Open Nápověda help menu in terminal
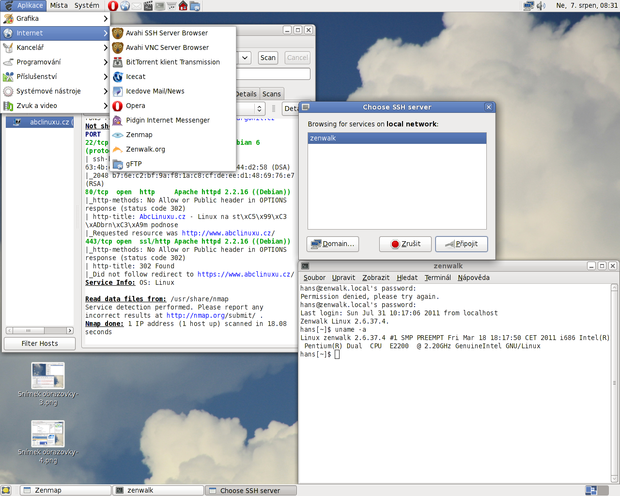Screen dimensions: 620x496 (x=474, y=278)
